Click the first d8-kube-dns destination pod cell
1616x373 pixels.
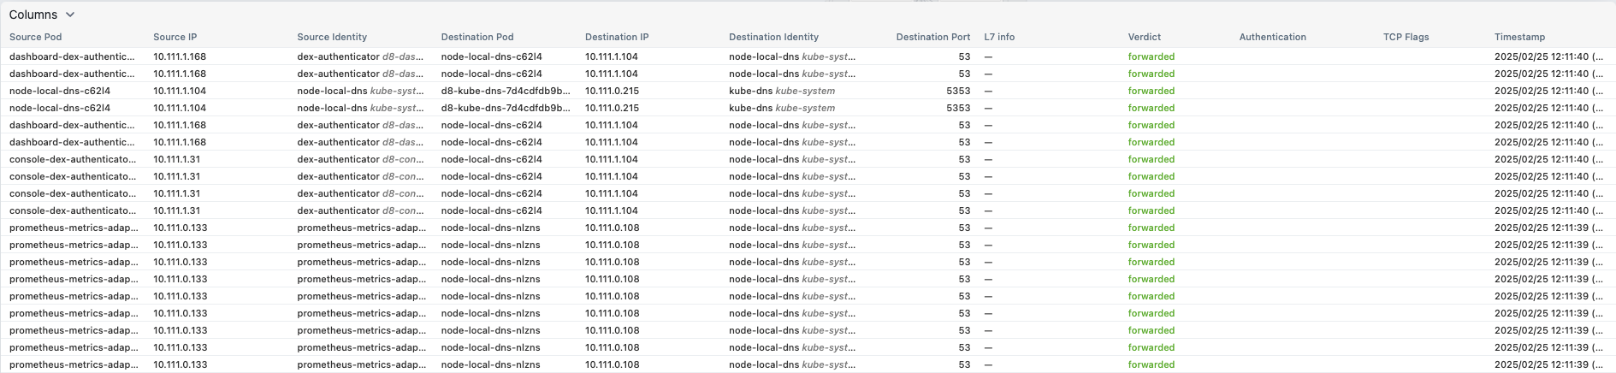point(505,91)
